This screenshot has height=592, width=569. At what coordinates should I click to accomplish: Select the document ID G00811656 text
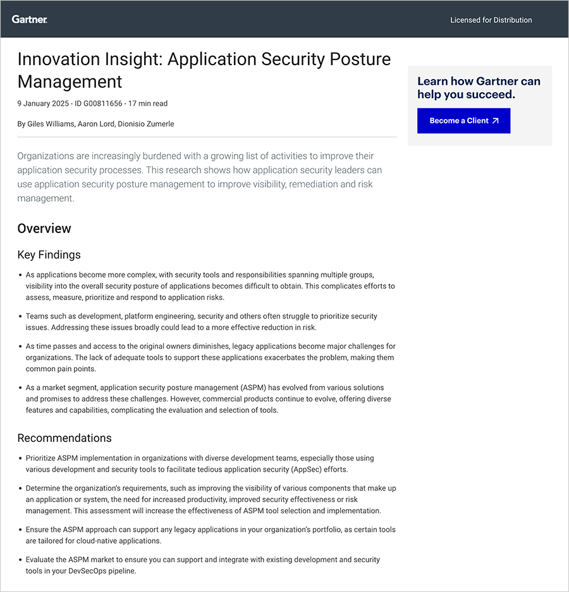point(97,103)
